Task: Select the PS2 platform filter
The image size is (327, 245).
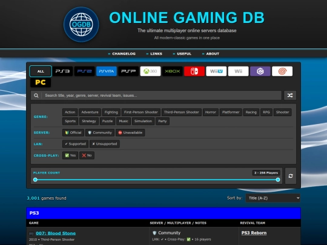Action: tap(84, 71)
